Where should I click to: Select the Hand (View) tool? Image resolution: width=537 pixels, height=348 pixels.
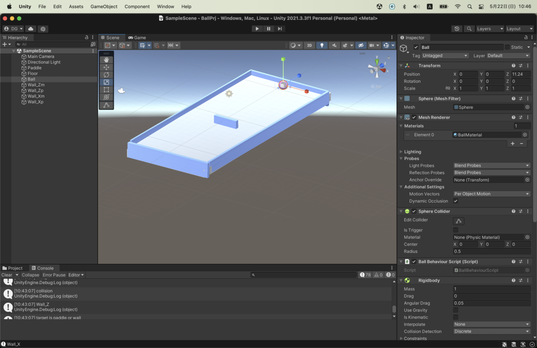(x=107, y=59)
